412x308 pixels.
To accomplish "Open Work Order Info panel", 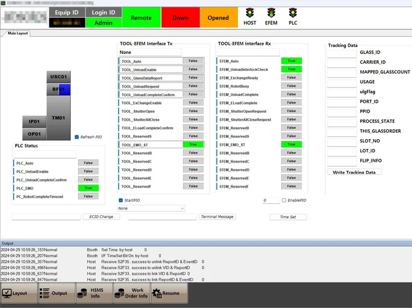I will (131, 293).
